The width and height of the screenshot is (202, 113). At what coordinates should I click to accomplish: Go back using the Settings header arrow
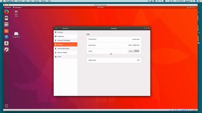point(56,28)
